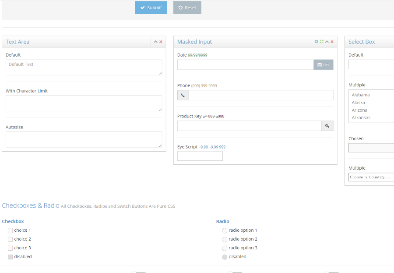
Task: Focus the With Character Limit textarea
Action: (84, 103)
